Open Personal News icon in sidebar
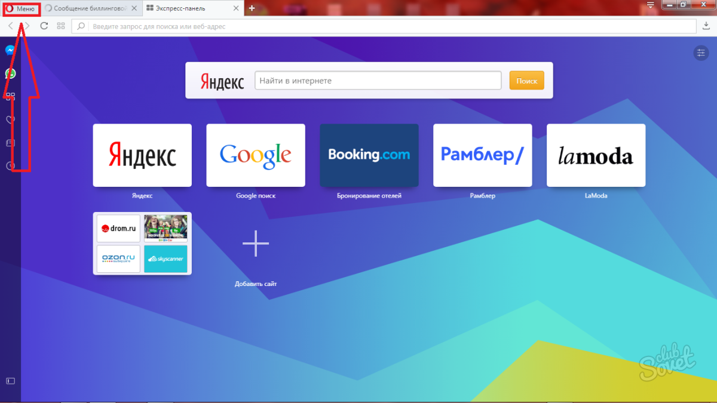The image size is (717, 403). click(x=10, y=143)
